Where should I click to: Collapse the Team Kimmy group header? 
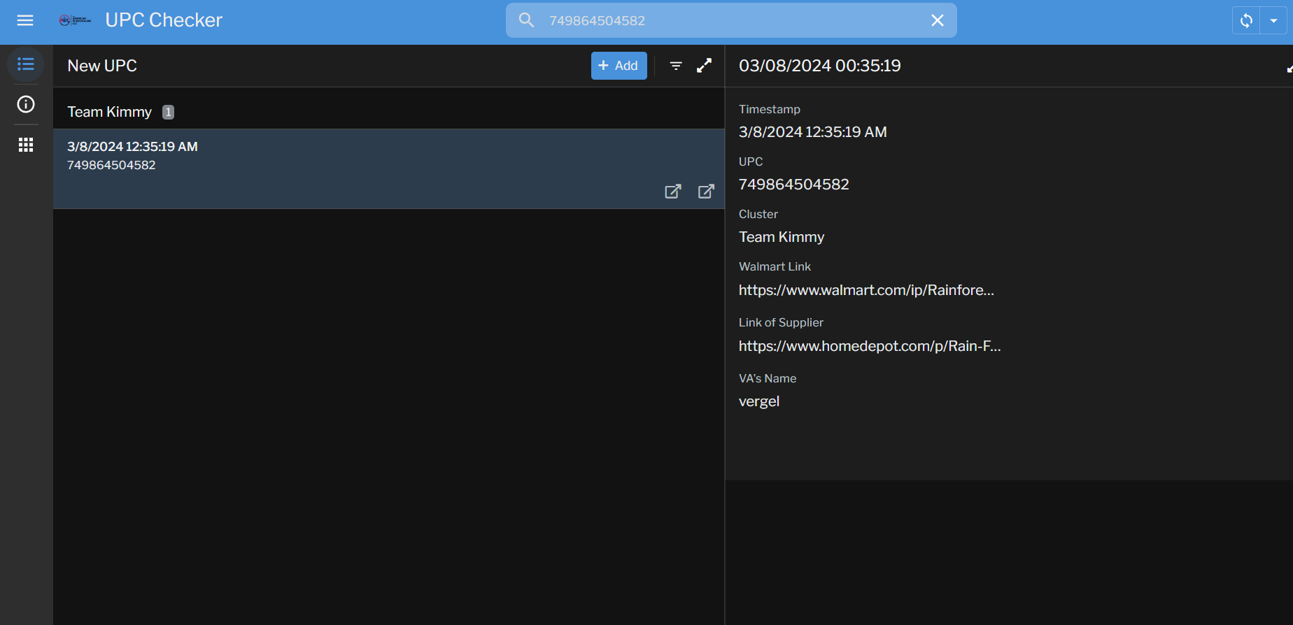[x=110, y=112]
